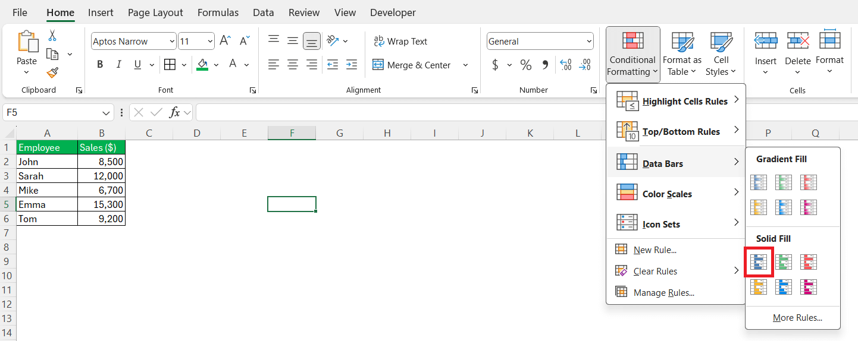The width and height of the screenshot is (858, 341).
Task: Open the Icon Sets submenu
Action: 676,224
